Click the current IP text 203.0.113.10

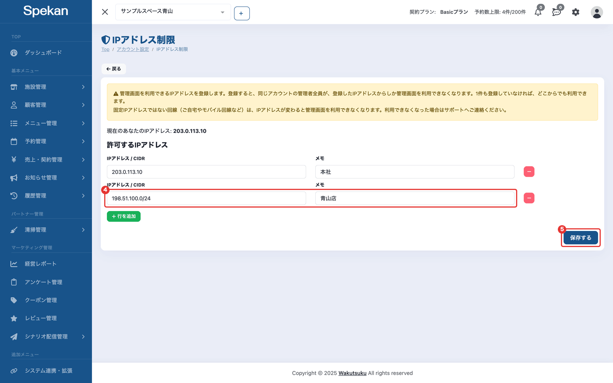click(x=190, y=131)
